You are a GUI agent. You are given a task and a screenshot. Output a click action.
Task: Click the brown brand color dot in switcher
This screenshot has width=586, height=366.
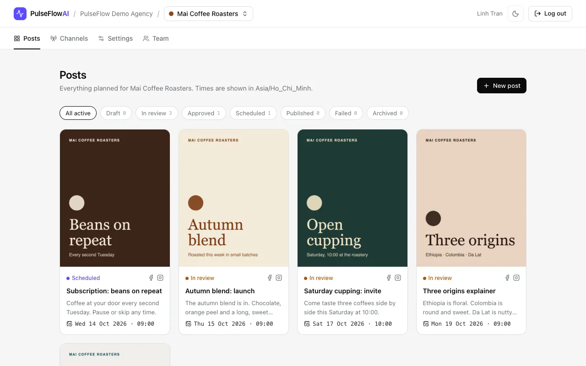click(171, 14)
